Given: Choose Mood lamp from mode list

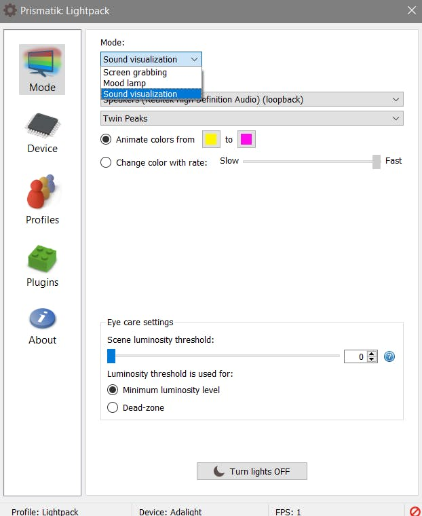Looking at the screenshot, I should [x=151, y=84].
